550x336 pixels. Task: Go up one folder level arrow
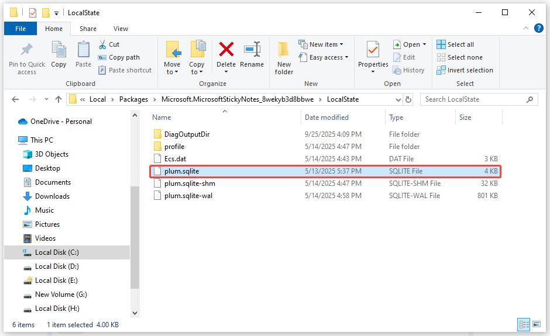[59, 99]
